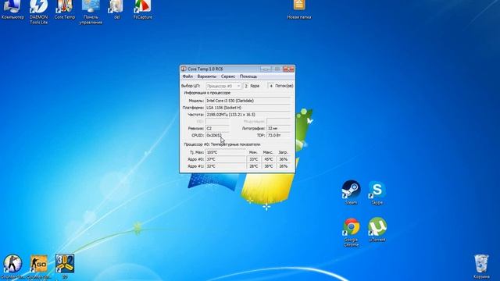
Task: Close the Core Temp window
Action: 288,69
